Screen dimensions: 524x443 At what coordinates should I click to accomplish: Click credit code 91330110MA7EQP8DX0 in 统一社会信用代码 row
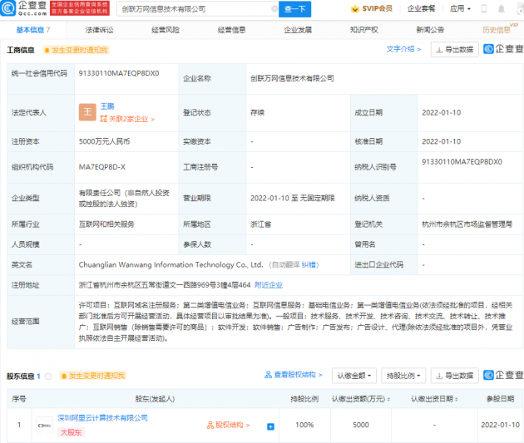[x=119, y=73]
